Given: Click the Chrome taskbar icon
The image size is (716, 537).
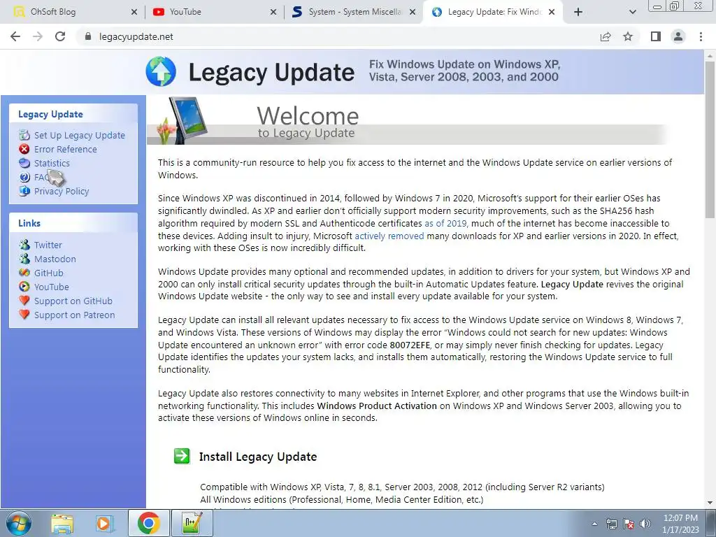Looking at the screenshot, I should coord(149,523).
